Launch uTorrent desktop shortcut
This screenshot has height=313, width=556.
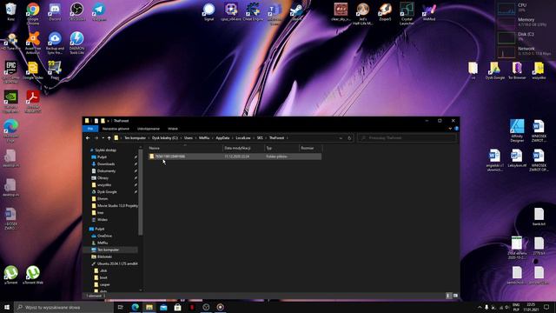tap(10, 275)
